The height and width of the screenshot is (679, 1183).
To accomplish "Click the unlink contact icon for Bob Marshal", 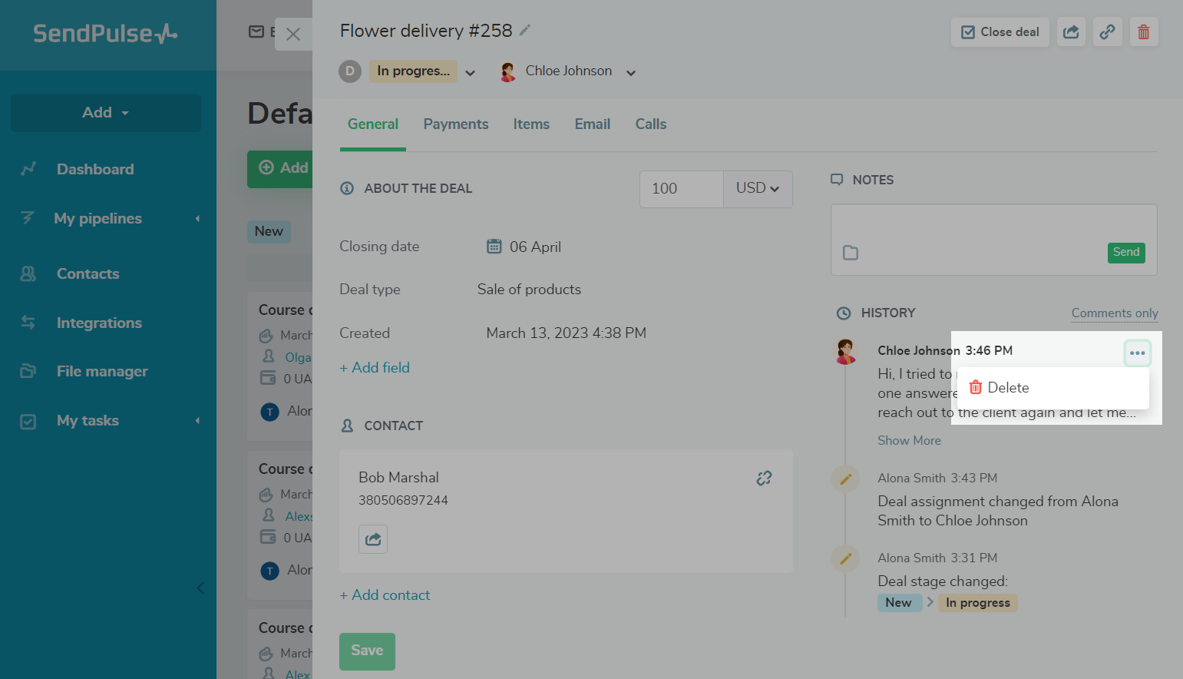I will pyautogui.click(x=764, y=479).
